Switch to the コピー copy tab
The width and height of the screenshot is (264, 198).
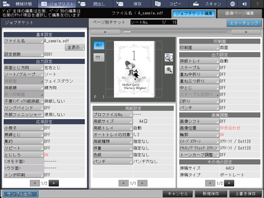[170, 4]
